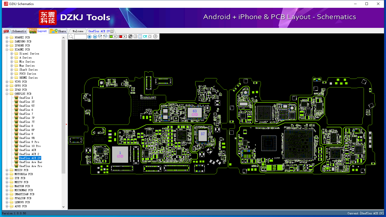386x217 pixels.
Task: Click the red color swatch
Action: pyautogui.click(x=121, y=37)
